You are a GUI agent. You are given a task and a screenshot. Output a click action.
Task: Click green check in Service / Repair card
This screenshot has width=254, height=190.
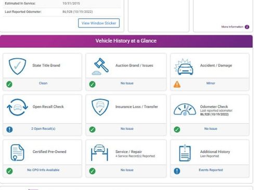click(x=92, y=171)
